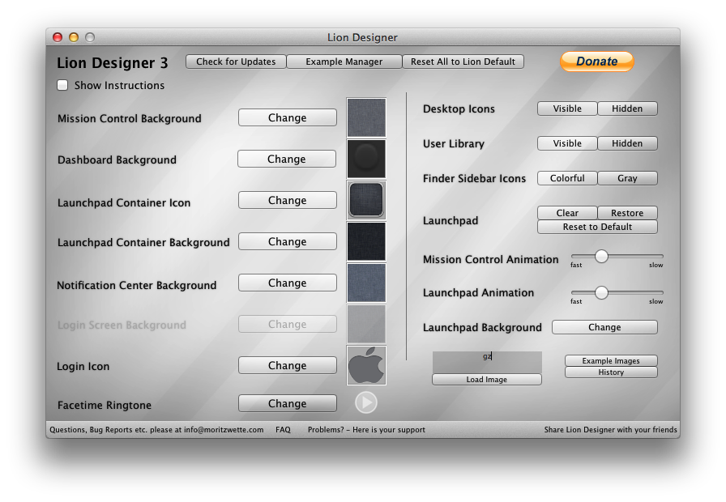Close the Lion Designer window
726x502 pixels.
[58, 37]
